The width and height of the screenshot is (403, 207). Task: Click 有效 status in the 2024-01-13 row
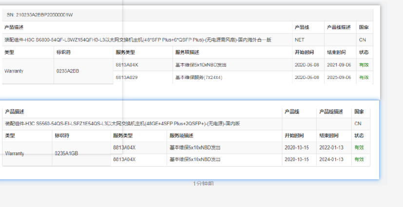pyautogui.click(x=359, y=159)
